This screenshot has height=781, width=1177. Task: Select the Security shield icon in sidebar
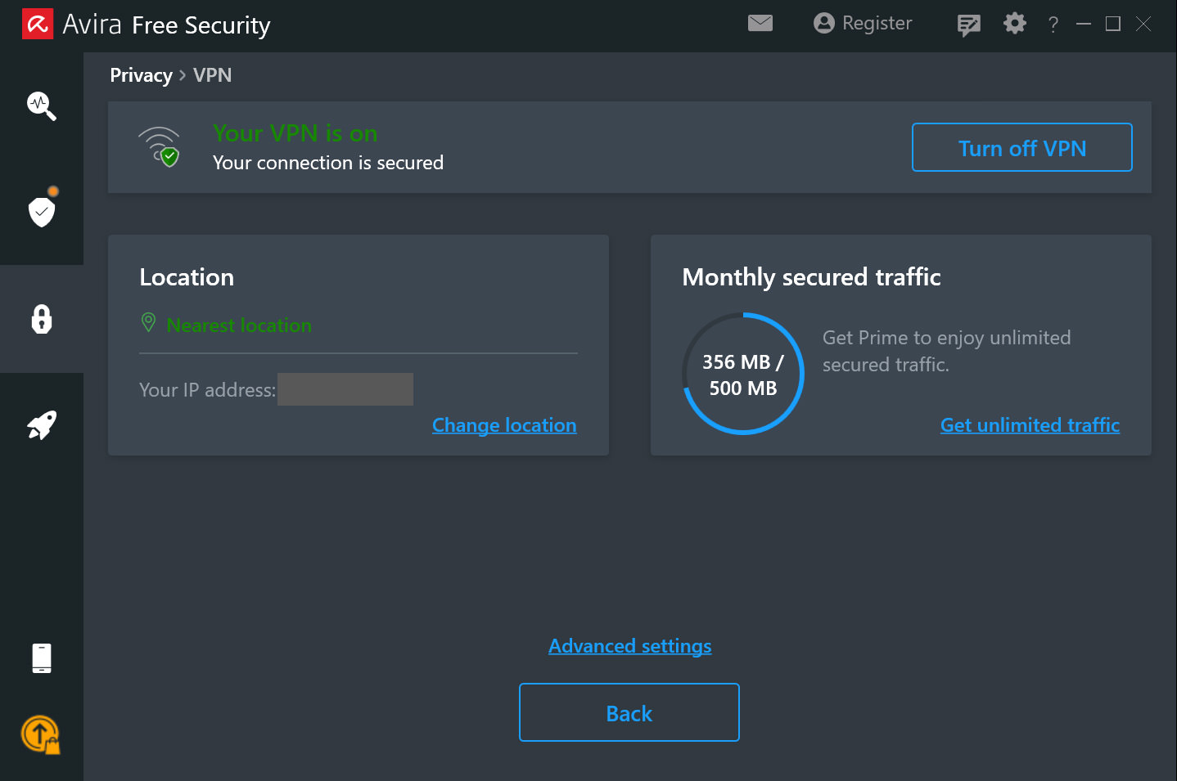pos(41,211)
